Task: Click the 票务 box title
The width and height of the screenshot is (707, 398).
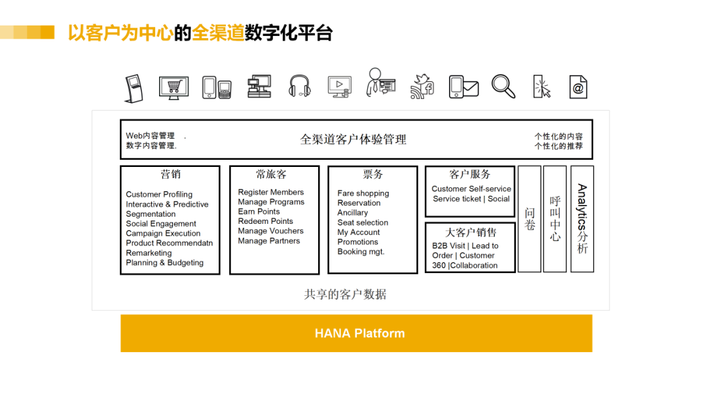Action: [372, 174]
